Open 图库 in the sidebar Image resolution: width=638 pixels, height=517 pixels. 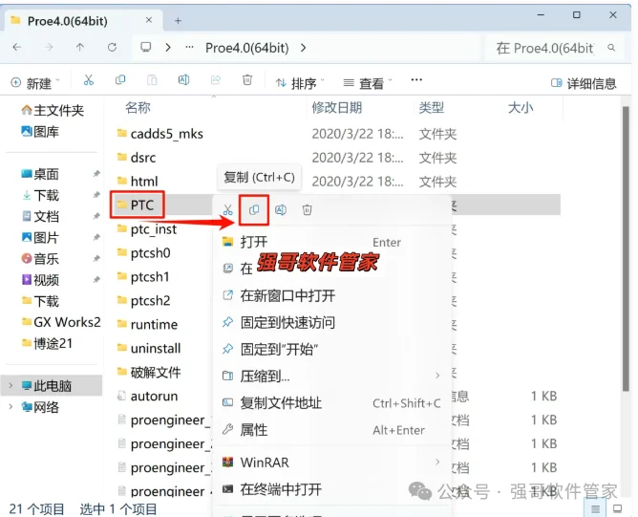point(40,132)
